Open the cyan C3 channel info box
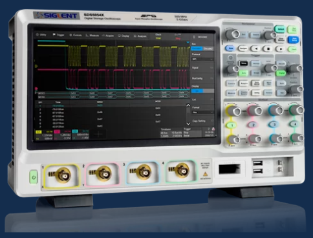Viewport: 313px width, 238px height. 80,135
